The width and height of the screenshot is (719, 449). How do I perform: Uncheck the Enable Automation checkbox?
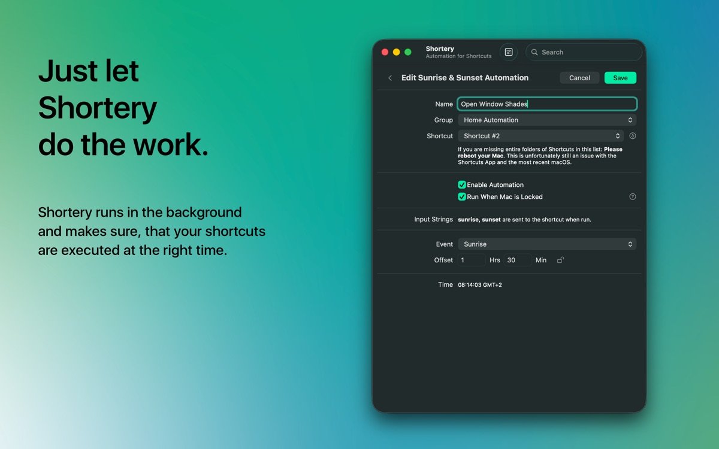462,185
